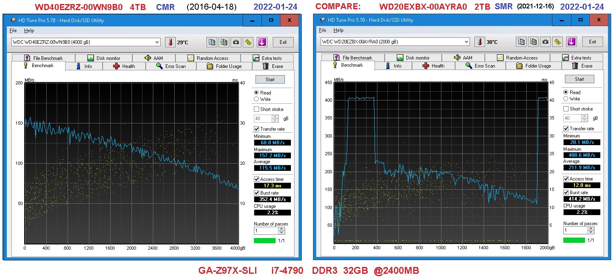The image size is (614, 279).
Task: Expand the WDC WD20EZBX drive selection dropdown
Action: tap(466, 42)
